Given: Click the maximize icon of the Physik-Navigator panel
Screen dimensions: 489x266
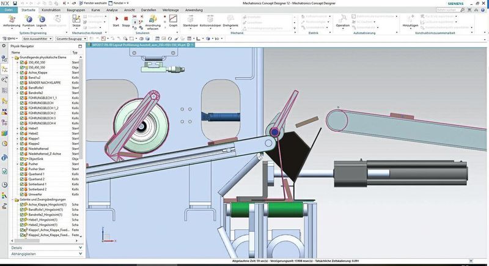Looking at the screenshot, I should click(80, 46).
